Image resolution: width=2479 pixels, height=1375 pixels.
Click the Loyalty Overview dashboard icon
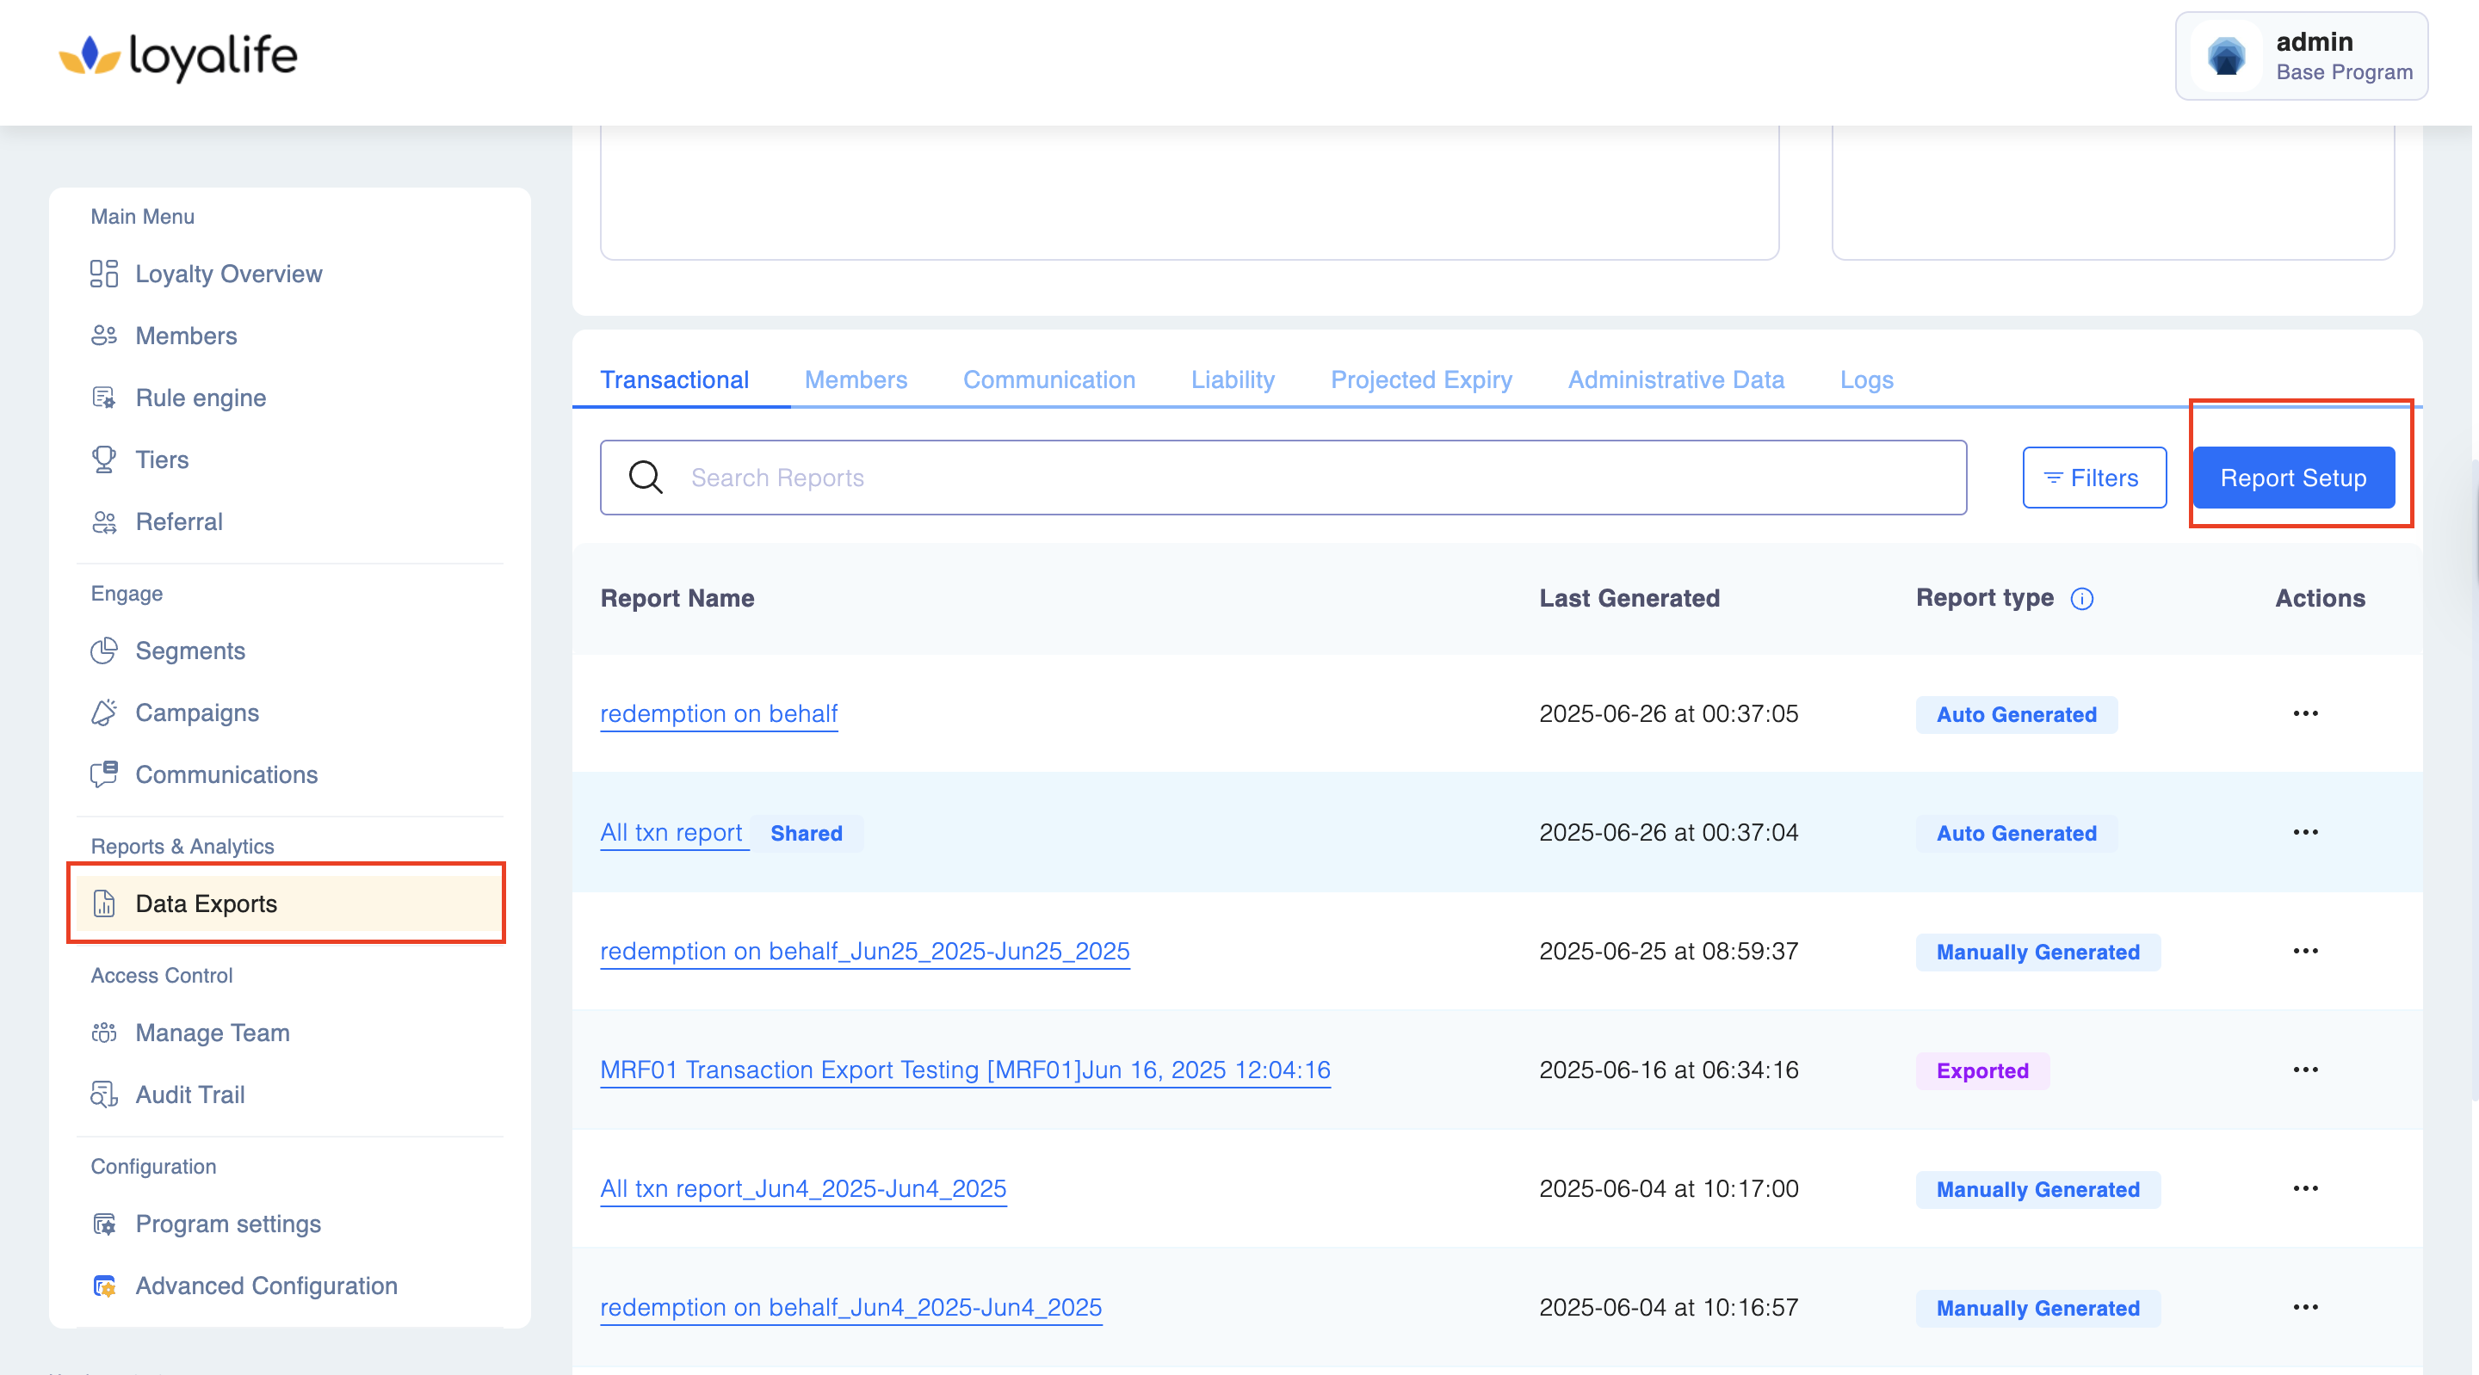click(104, 274)
